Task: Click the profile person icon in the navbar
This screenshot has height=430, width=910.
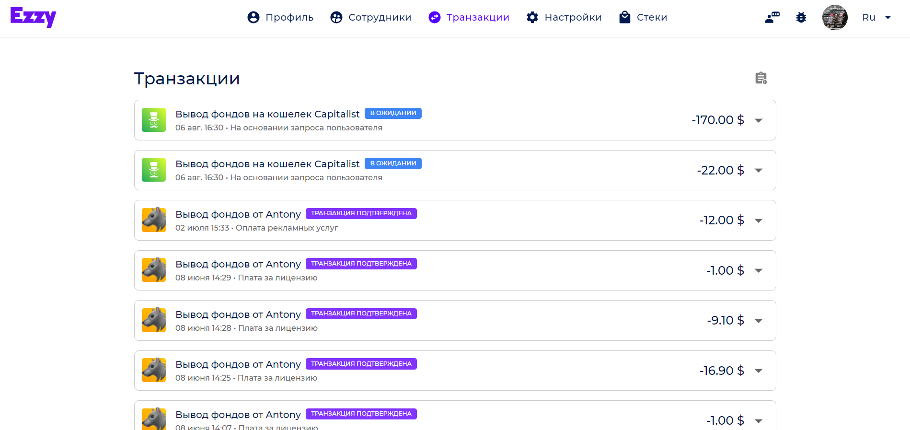Action: click(x=253, y=17)
